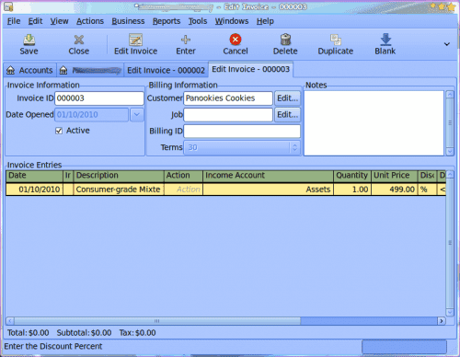The height and width of the screenshot is (357, 460).
Task: Click into the Billing ID field
Action: pyautogui.click(x=242, y=132)
